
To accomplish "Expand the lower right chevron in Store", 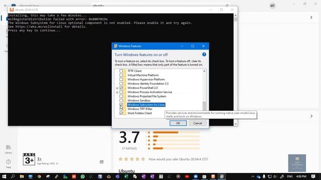I will coord(311,116).
